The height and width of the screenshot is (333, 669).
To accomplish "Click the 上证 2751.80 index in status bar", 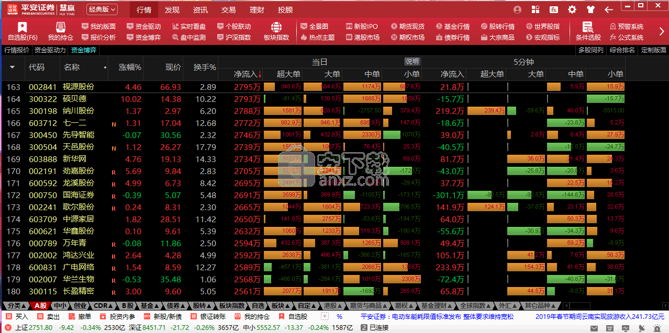I will tap(34, 327).
